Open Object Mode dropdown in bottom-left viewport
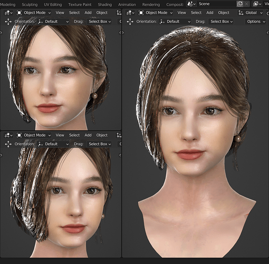This screenshot has width=269, height=264. point(34,135)
